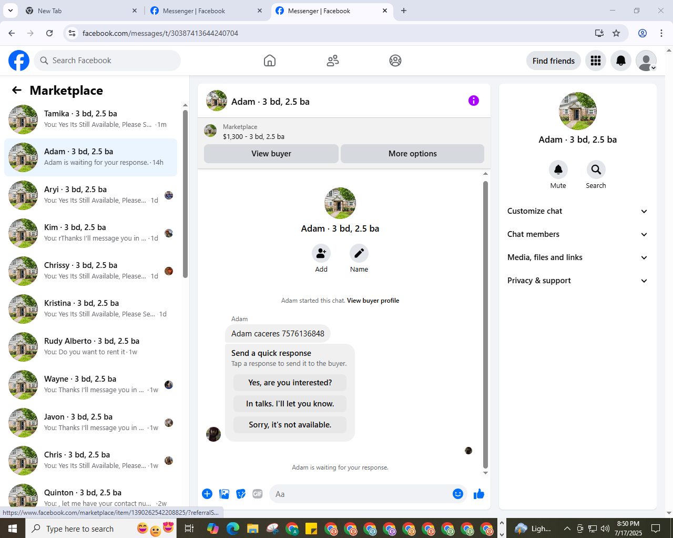Click the Facebook logo icon
This screenshot has height=538, width=673.
19,61
